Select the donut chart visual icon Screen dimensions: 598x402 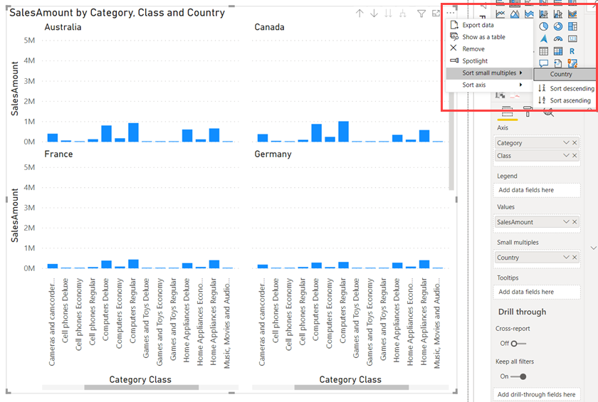pos(558,26)
